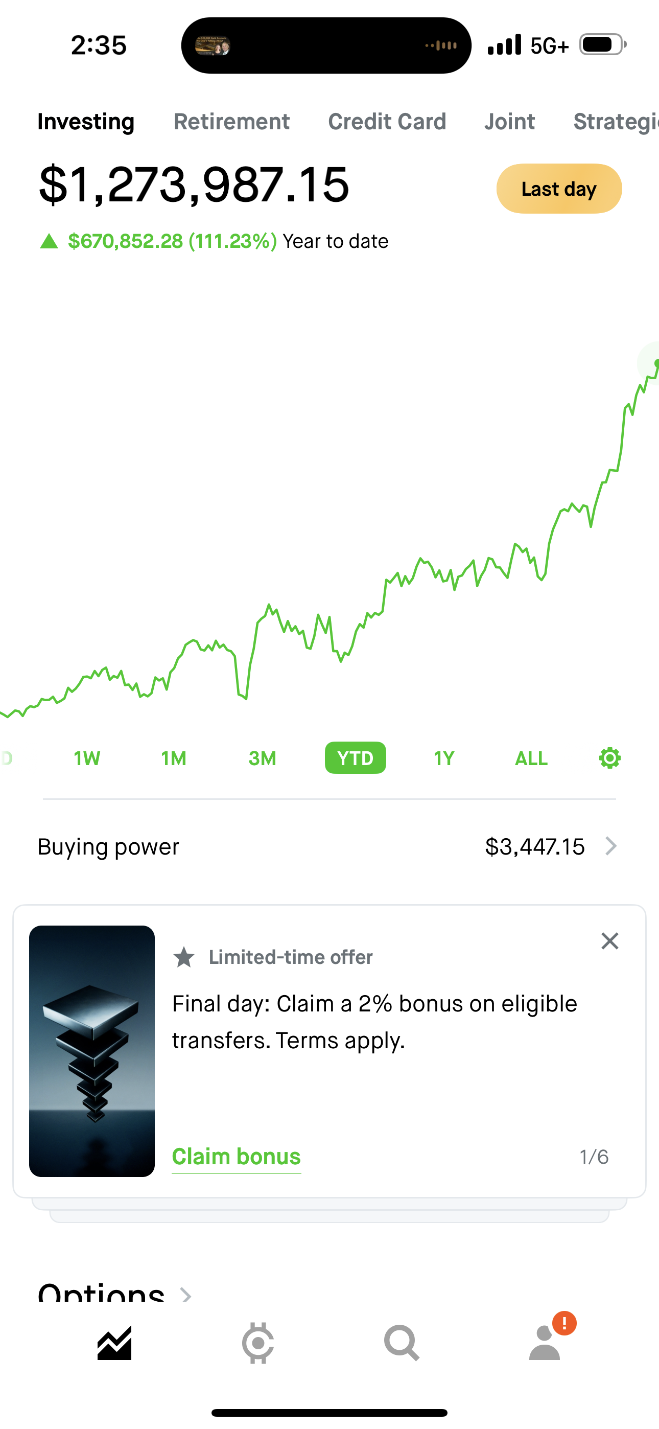Open the Joint account tab
659x1429 pixels.
[509, 122]
